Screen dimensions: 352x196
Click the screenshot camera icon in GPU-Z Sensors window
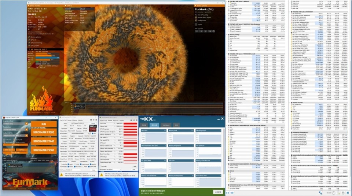(x=131, y=120)
